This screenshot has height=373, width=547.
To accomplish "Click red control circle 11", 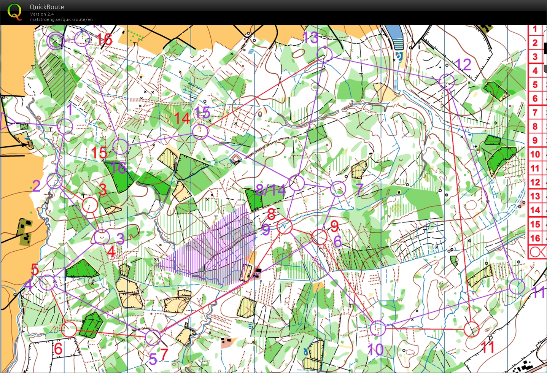I will click(x=472, y=329).
